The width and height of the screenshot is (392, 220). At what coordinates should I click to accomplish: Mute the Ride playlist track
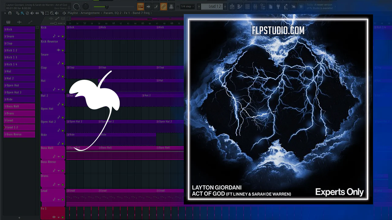click(63, 144)
